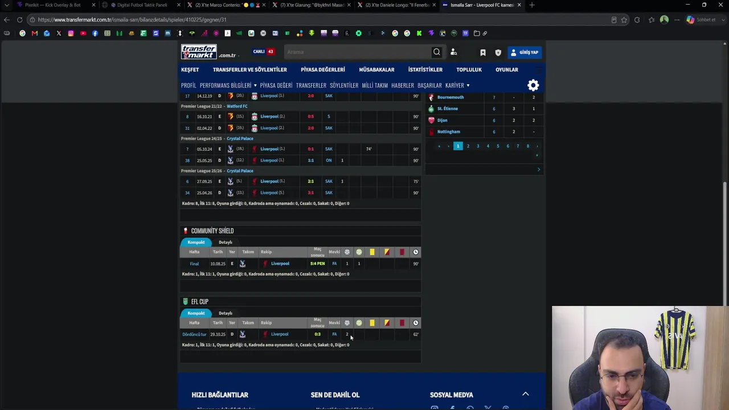This screenshot has height=410, width=729.
Task: Open the Haberler link
Action: pyautogui.click(x=403, y=85)
